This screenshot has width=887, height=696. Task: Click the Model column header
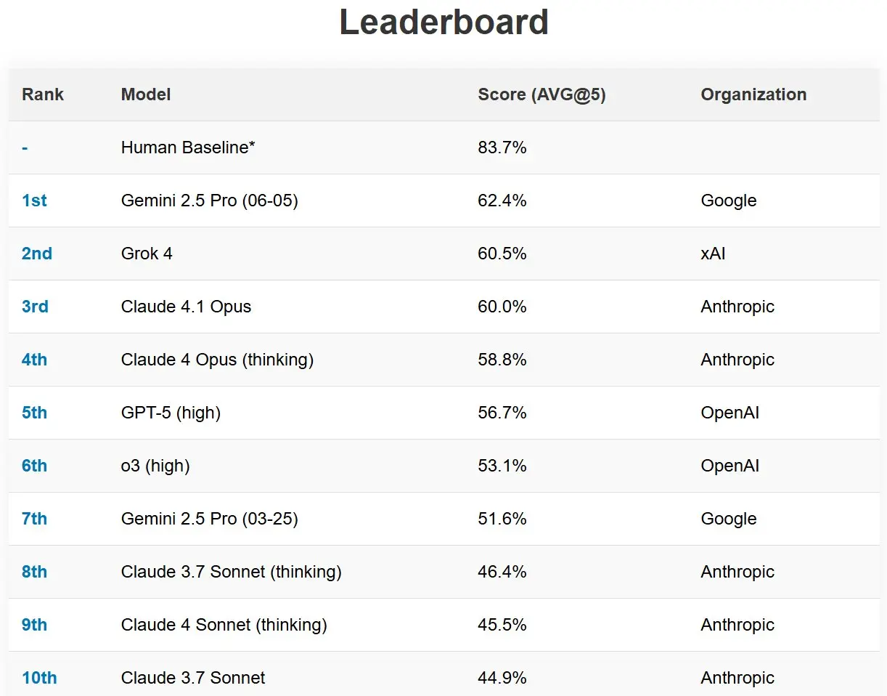pyautogui.click(x=146, y=94)
